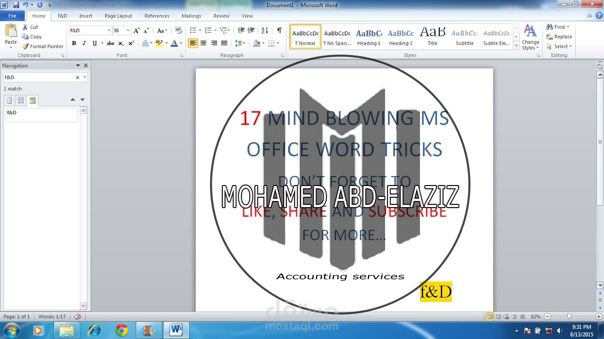Apply the Heading 2 style

click(401, 37)
